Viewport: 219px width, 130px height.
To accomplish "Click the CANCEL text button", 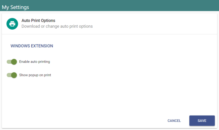I will (x=174, y=121).
